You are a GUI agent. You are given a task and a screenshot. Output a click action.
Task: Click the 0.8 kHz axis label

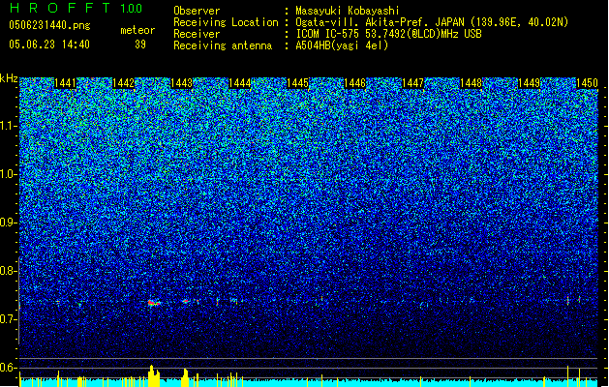(9, 271)
